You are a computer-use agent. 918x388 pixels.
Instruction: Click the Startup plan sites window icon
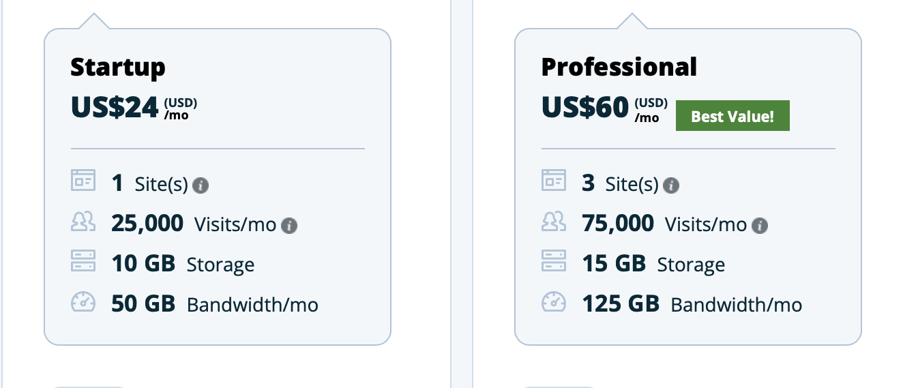(83, 181)
